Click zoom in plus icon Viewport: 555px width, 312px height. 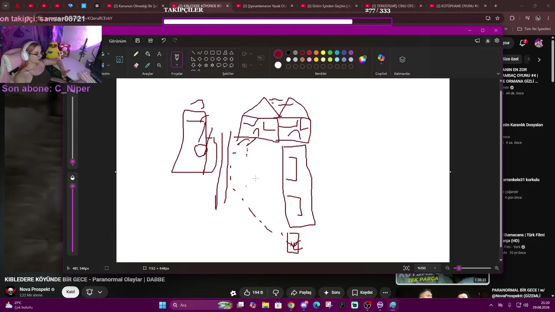[496, 268]
